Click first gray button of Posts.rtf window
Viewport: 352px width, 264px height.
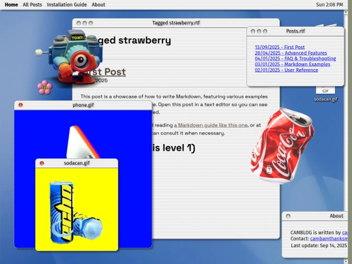(x=253, y=31)
